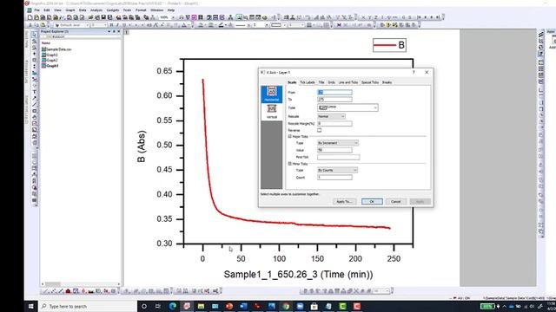Image resolution: width=556 pixels, height=312 pixels.
Task: Switch to the Special Ticks tab
Action: coord(370,82)
